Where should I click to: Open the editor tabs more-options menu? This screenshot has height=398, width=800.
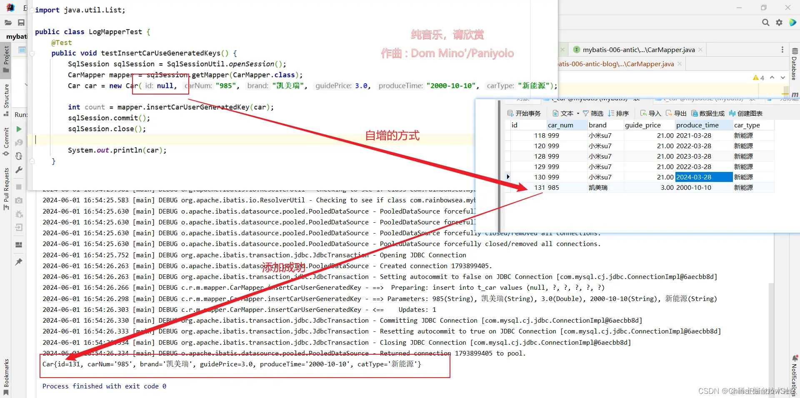782,50
